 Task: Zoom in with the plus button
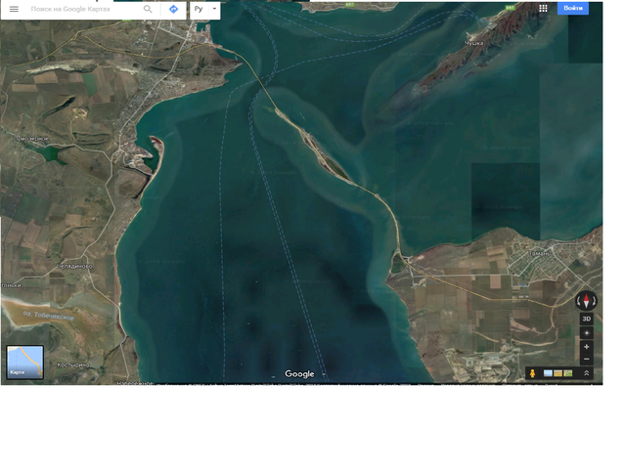(x=586, y=347)
